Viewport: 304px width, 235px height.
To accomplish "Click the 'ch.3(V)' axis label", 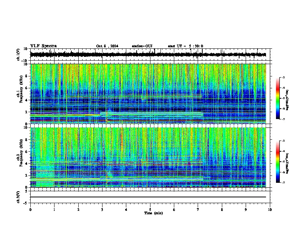I will [x=18, y=197].
